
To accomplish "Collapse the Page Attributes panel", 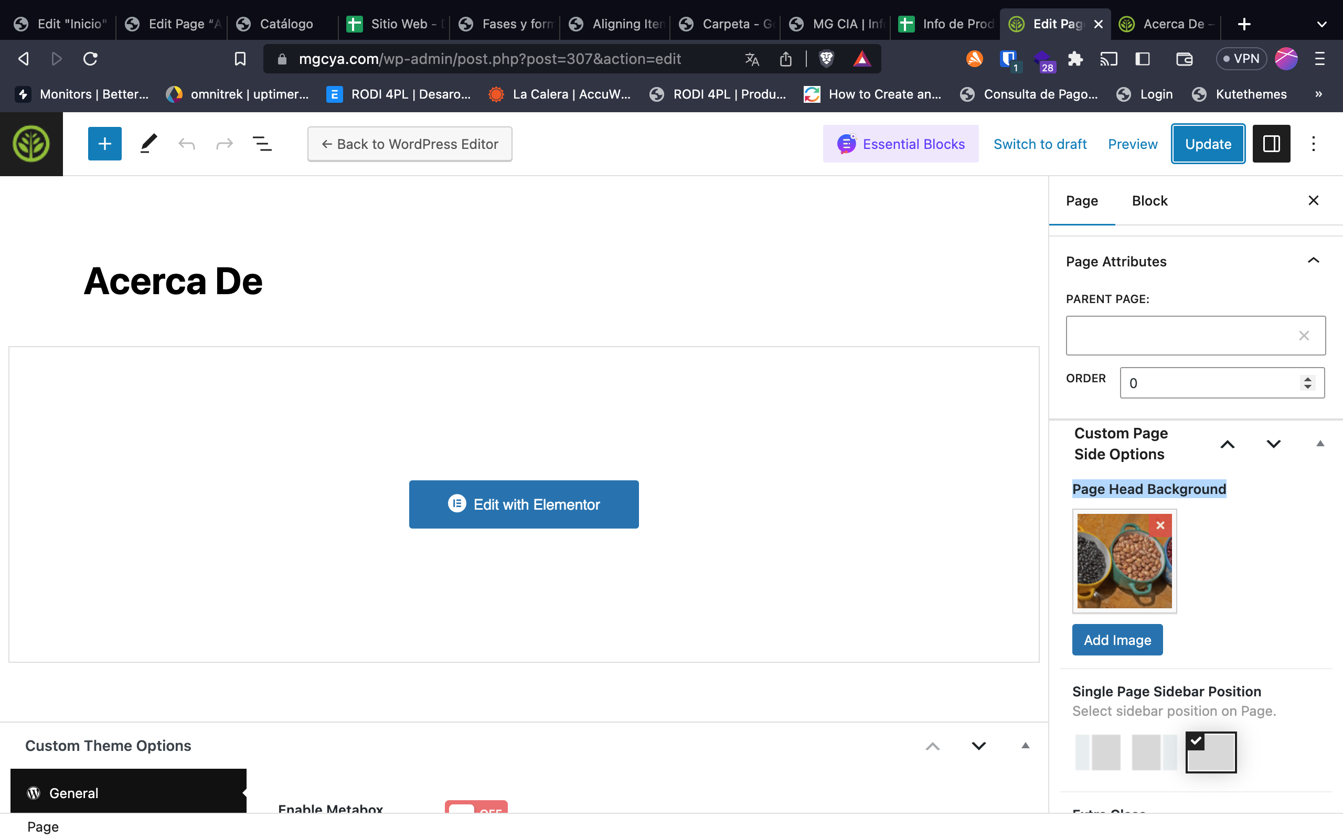I will tap(1313, 261).
